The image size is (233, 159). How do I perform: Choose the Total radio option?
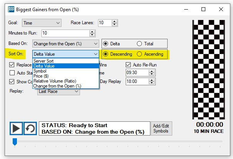(139, 44)
